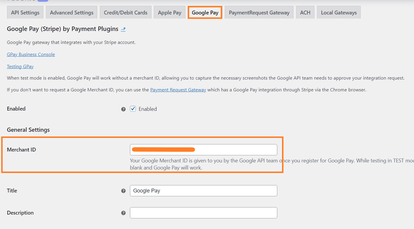Open the Credit/Debit Cards tab

pos(126,13)
